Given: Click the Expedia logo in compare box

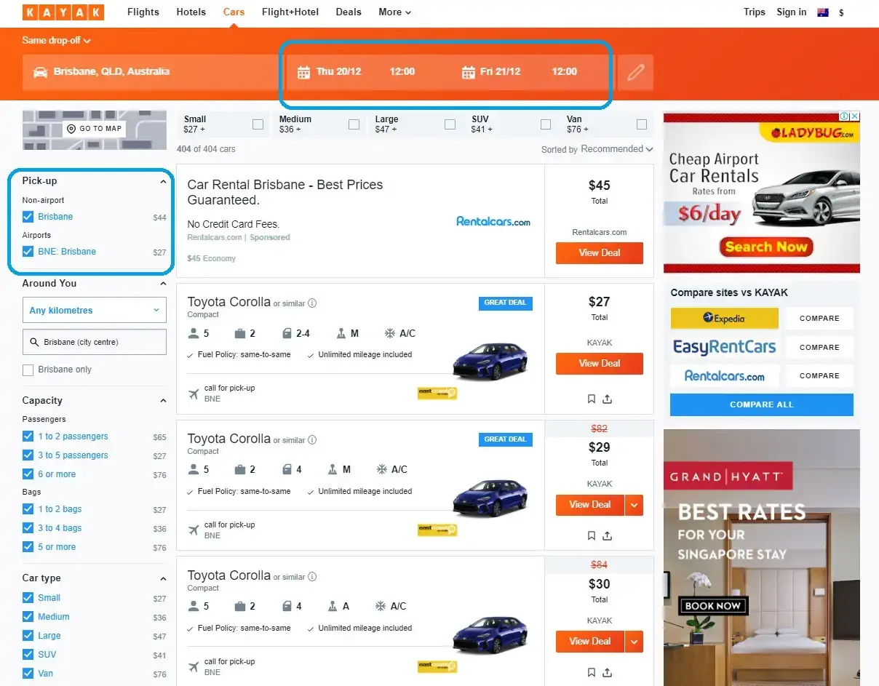Looking at the screenshot, I should click(725, 318).
